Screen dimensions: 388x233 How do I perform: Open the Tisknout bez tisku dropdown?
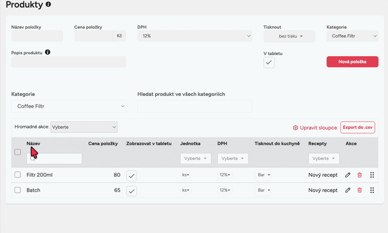click(289, 36)
